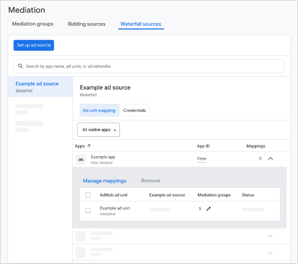Viewport: 298px width, 264px height.
Task: Switch to the Bidding sources tab
Action: tap(87, 24)
